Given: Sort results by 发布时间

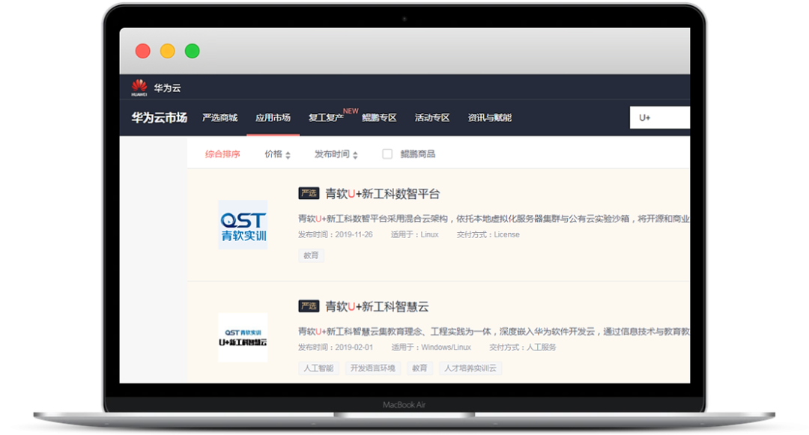Looking at the screenshot, I should pyautogui.click(x=336, y=154).
